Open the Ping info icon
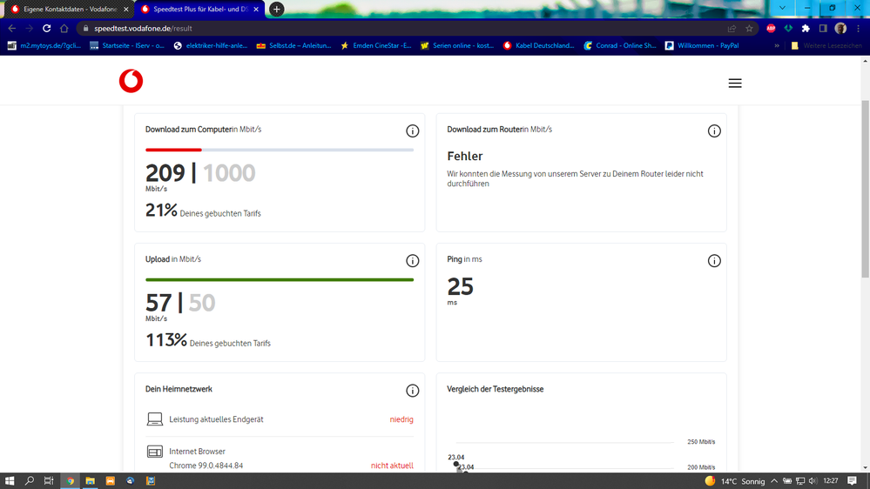 (714, 260)
